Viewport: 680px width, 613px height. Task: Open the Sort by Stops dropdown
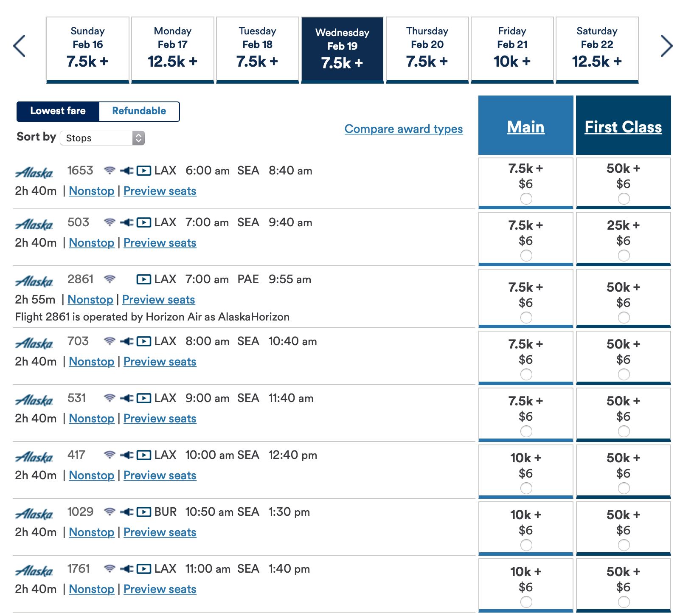point(102,138)
